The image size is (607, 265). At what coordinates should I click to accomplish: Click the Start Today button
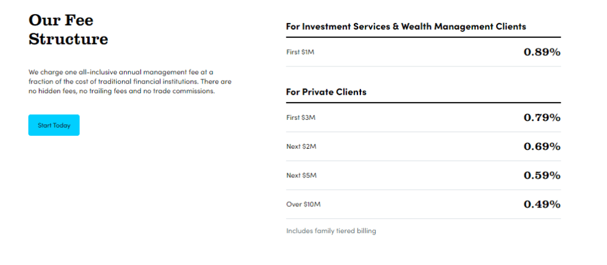click(x=54, y=125)
